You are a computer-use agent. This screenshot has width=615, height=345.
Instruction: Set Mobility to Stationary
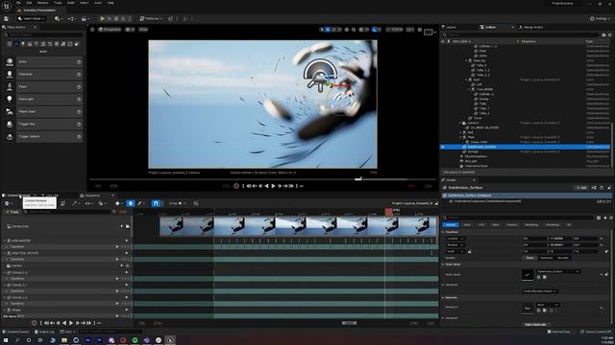tap(547, 258)
